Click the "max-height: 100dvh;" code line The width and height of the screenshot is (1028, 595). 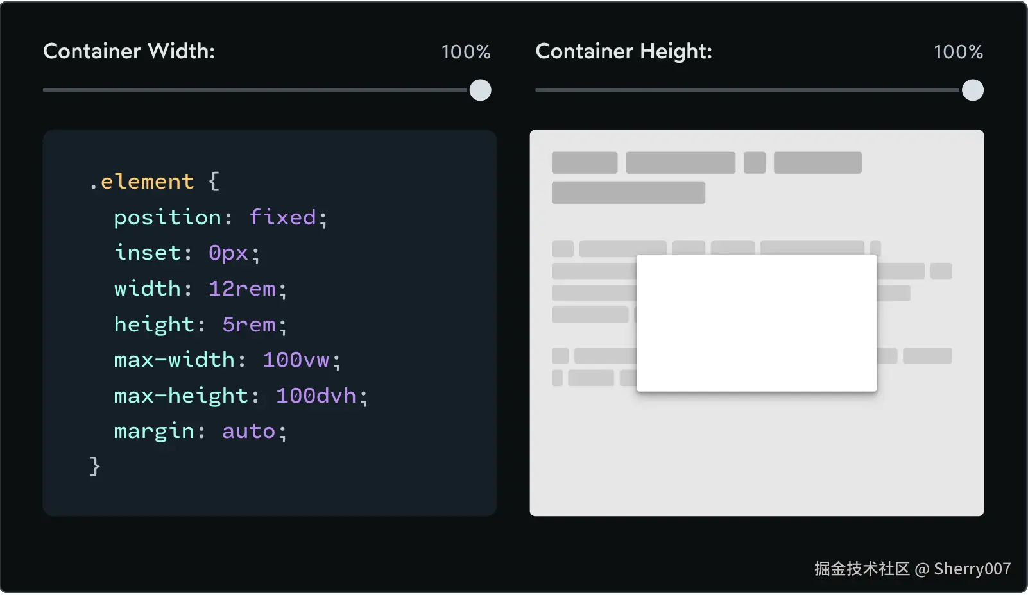point(241,396)
